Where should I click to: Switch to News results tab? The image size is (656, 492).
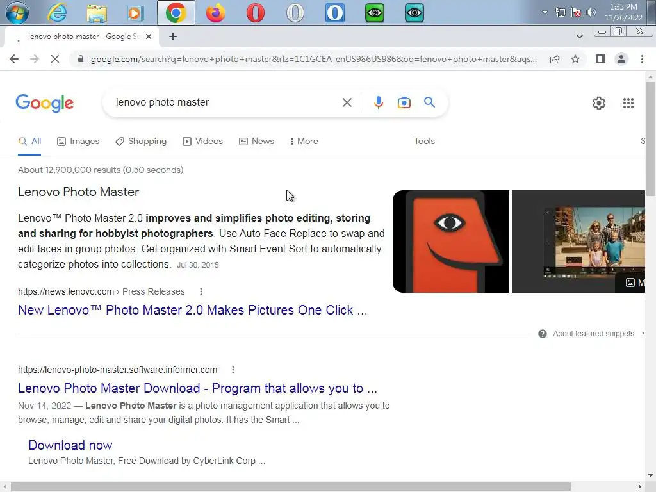pyautogui.click(x=256, y=142)
